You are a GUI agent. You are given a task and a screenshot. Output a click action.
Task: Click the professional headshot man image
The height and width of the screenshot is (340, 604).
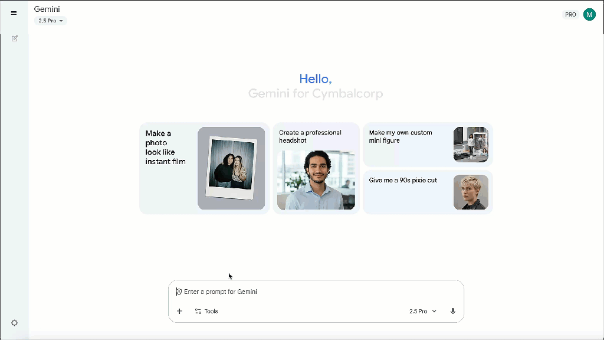316,180
